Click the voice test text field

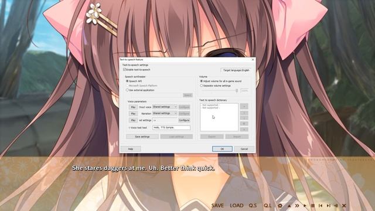(172, 128)
